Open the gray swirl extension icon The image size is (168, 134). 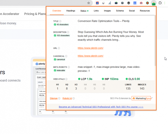click(x=104, y=3)
